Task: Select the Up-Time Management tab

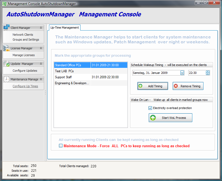Action: (64, 28)
